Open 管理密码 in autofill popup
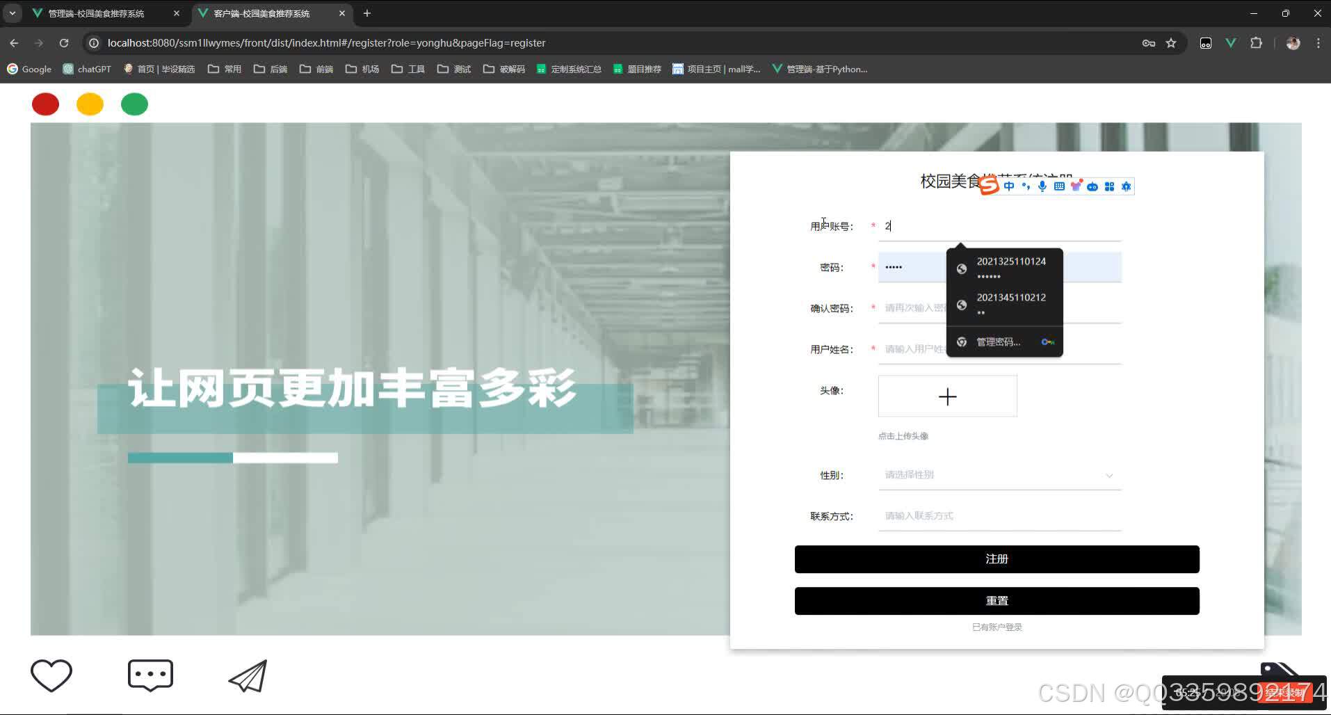The image size is (1331, 715). [x=1005, y=342]
